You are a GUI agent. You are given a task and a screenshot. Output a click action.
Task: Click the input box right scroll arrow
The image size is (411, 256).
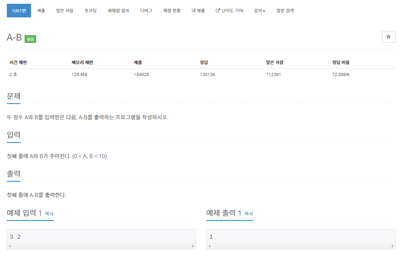(x=193, y=246)
